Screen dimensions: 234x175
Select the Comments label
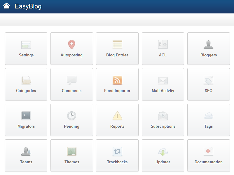(x=72, y=91)
